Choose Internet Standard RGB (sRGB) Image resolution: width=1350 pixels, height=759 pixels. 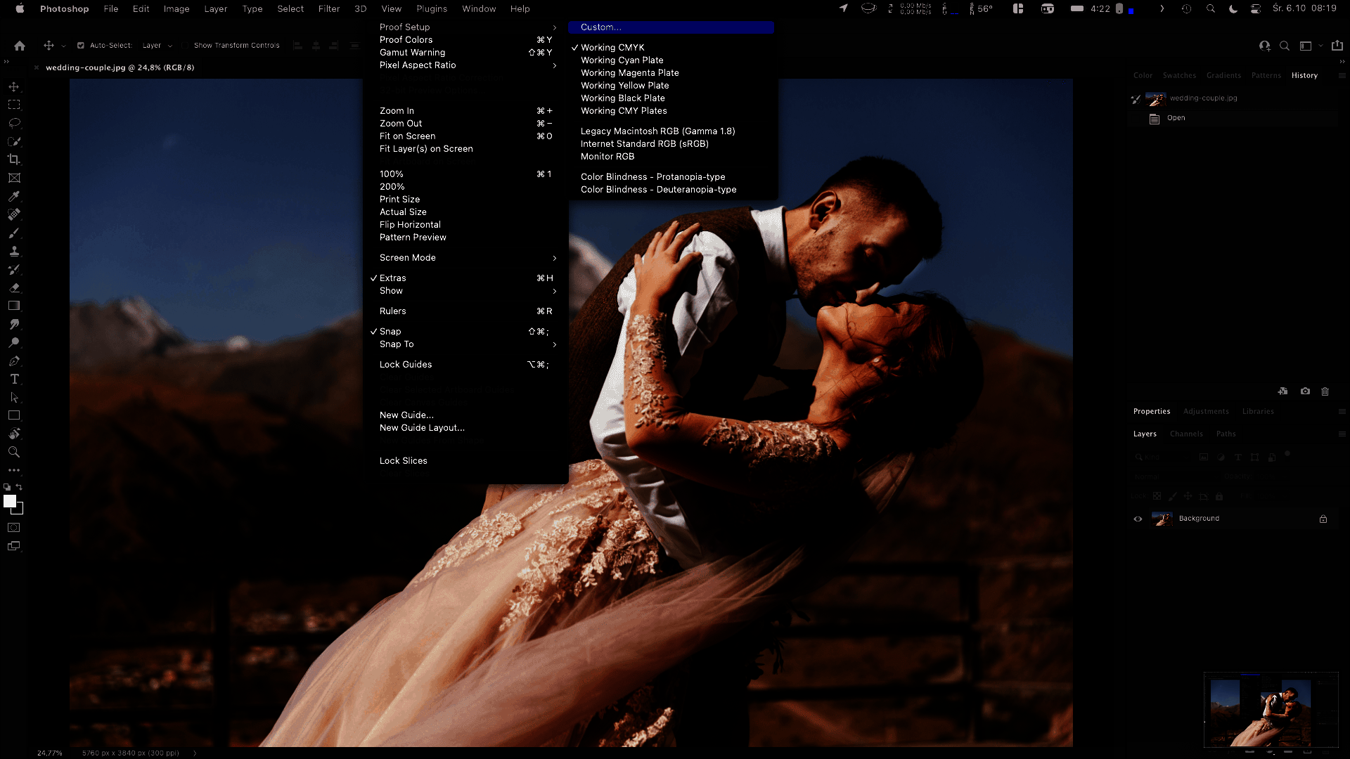click(673, 144)
